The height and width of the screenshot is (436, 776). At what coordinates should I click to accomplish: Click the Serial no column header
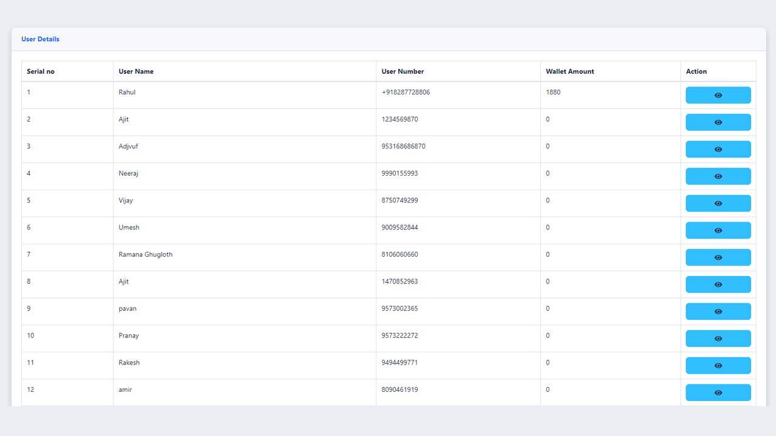tap(41, 71)
